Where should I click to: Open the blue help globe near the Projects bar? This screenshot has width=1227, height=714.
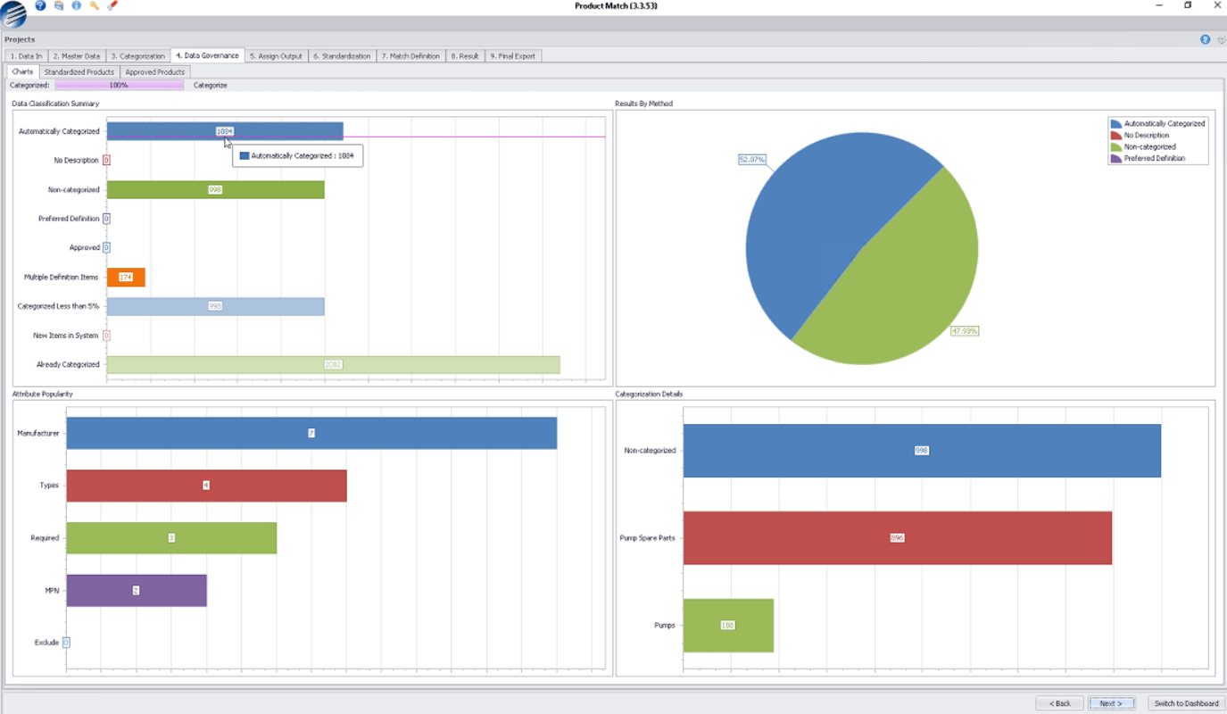(1205, 39)
